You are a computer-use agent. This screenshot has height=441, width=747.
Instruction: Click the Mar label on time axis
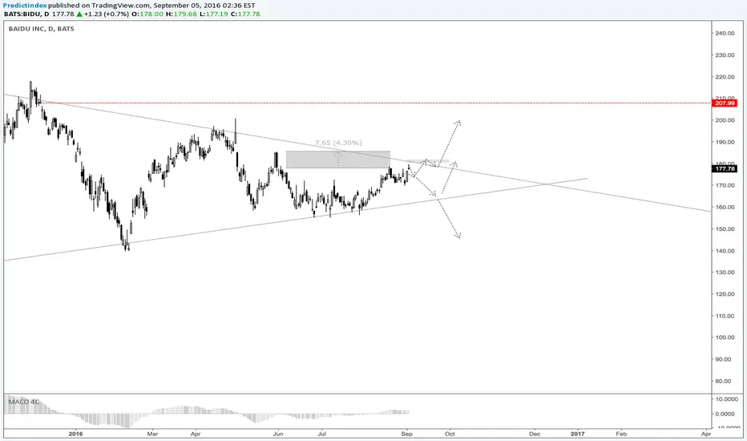pos(152,434)
